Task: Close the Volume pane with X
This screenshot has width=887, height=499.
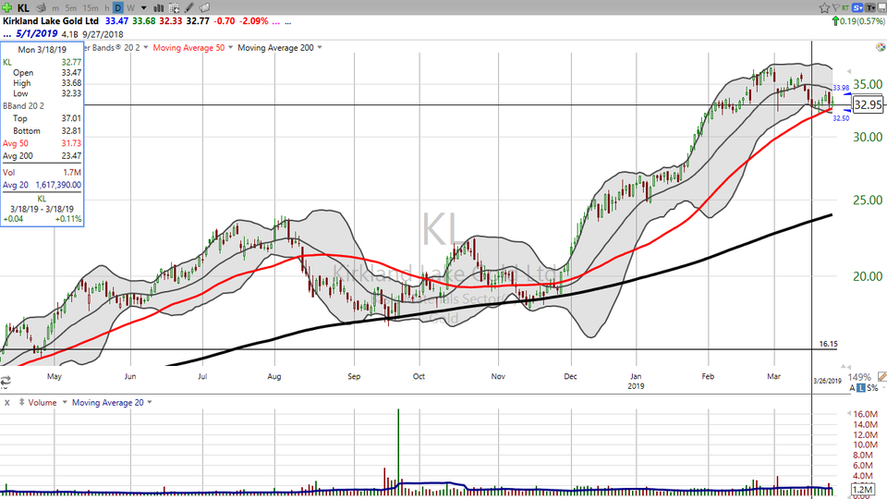Action: [x=7, y=403]
